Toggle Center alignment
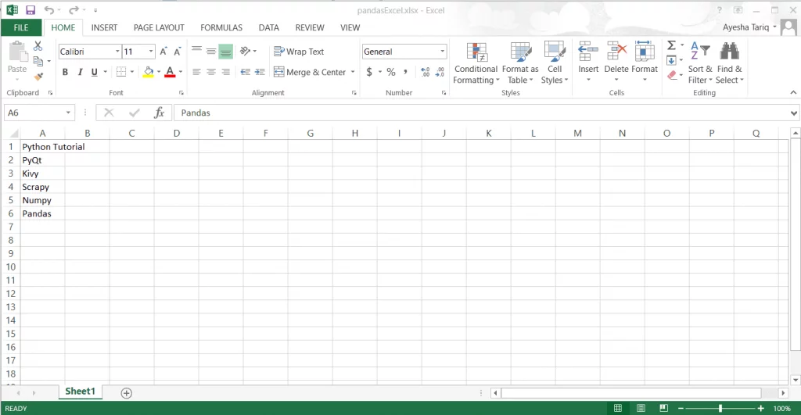Viewport: 801px width, 415px height. click(211, 72)
